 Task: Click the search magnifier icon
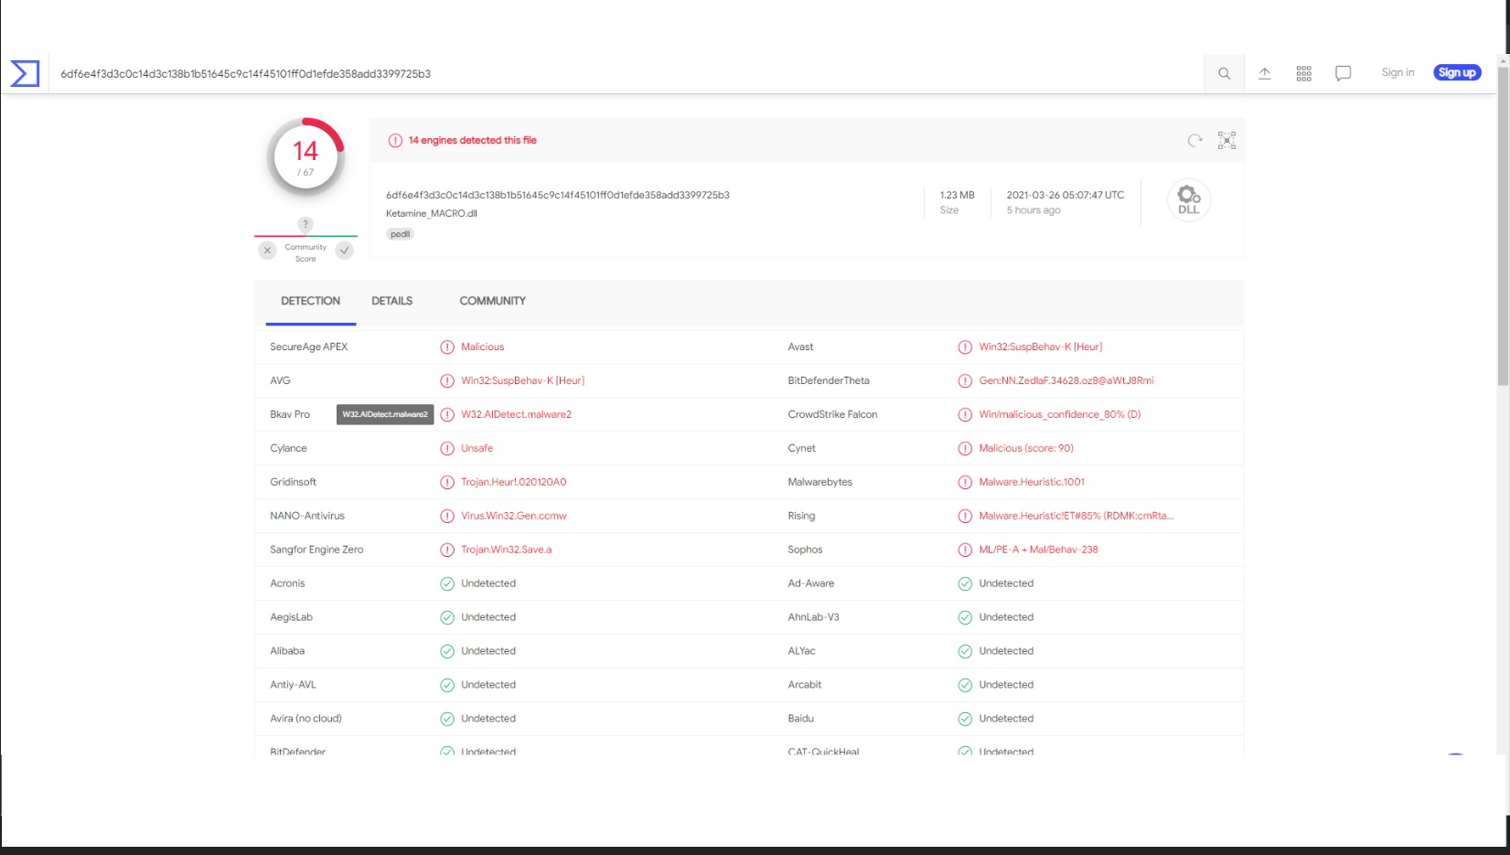pyautogui.click(x=1224, y=73)
